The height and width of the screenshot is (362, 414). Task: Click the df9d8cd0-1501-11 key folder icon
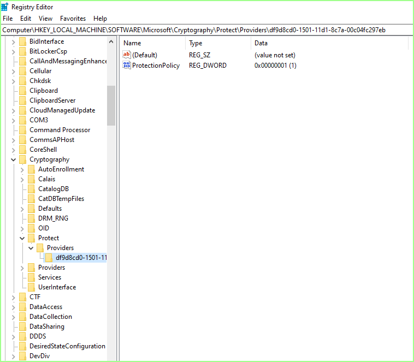click(49, 258)
